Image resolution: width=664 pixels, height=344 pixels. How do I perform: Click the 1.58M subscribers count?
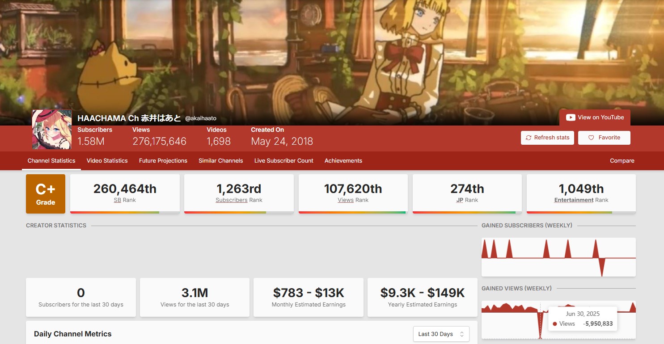point(91,142)
